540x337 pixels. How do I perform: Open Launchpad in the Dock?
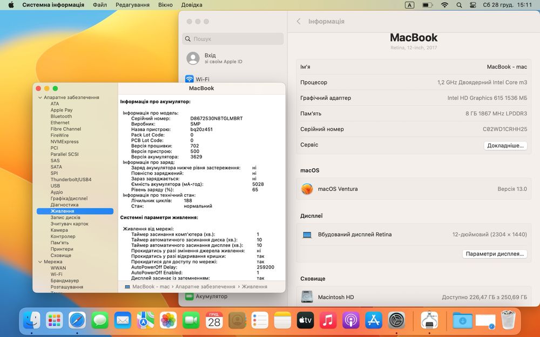tap(55, 320)
